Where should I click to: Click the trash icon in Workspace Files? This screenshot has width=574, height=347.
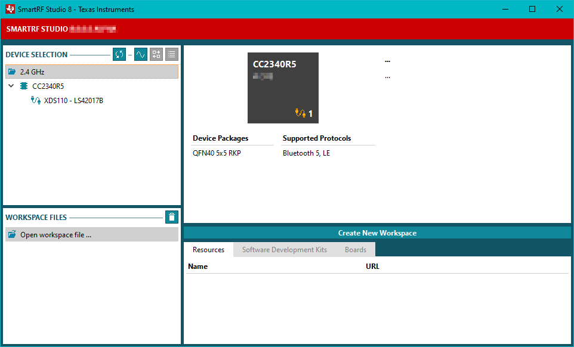172,217
